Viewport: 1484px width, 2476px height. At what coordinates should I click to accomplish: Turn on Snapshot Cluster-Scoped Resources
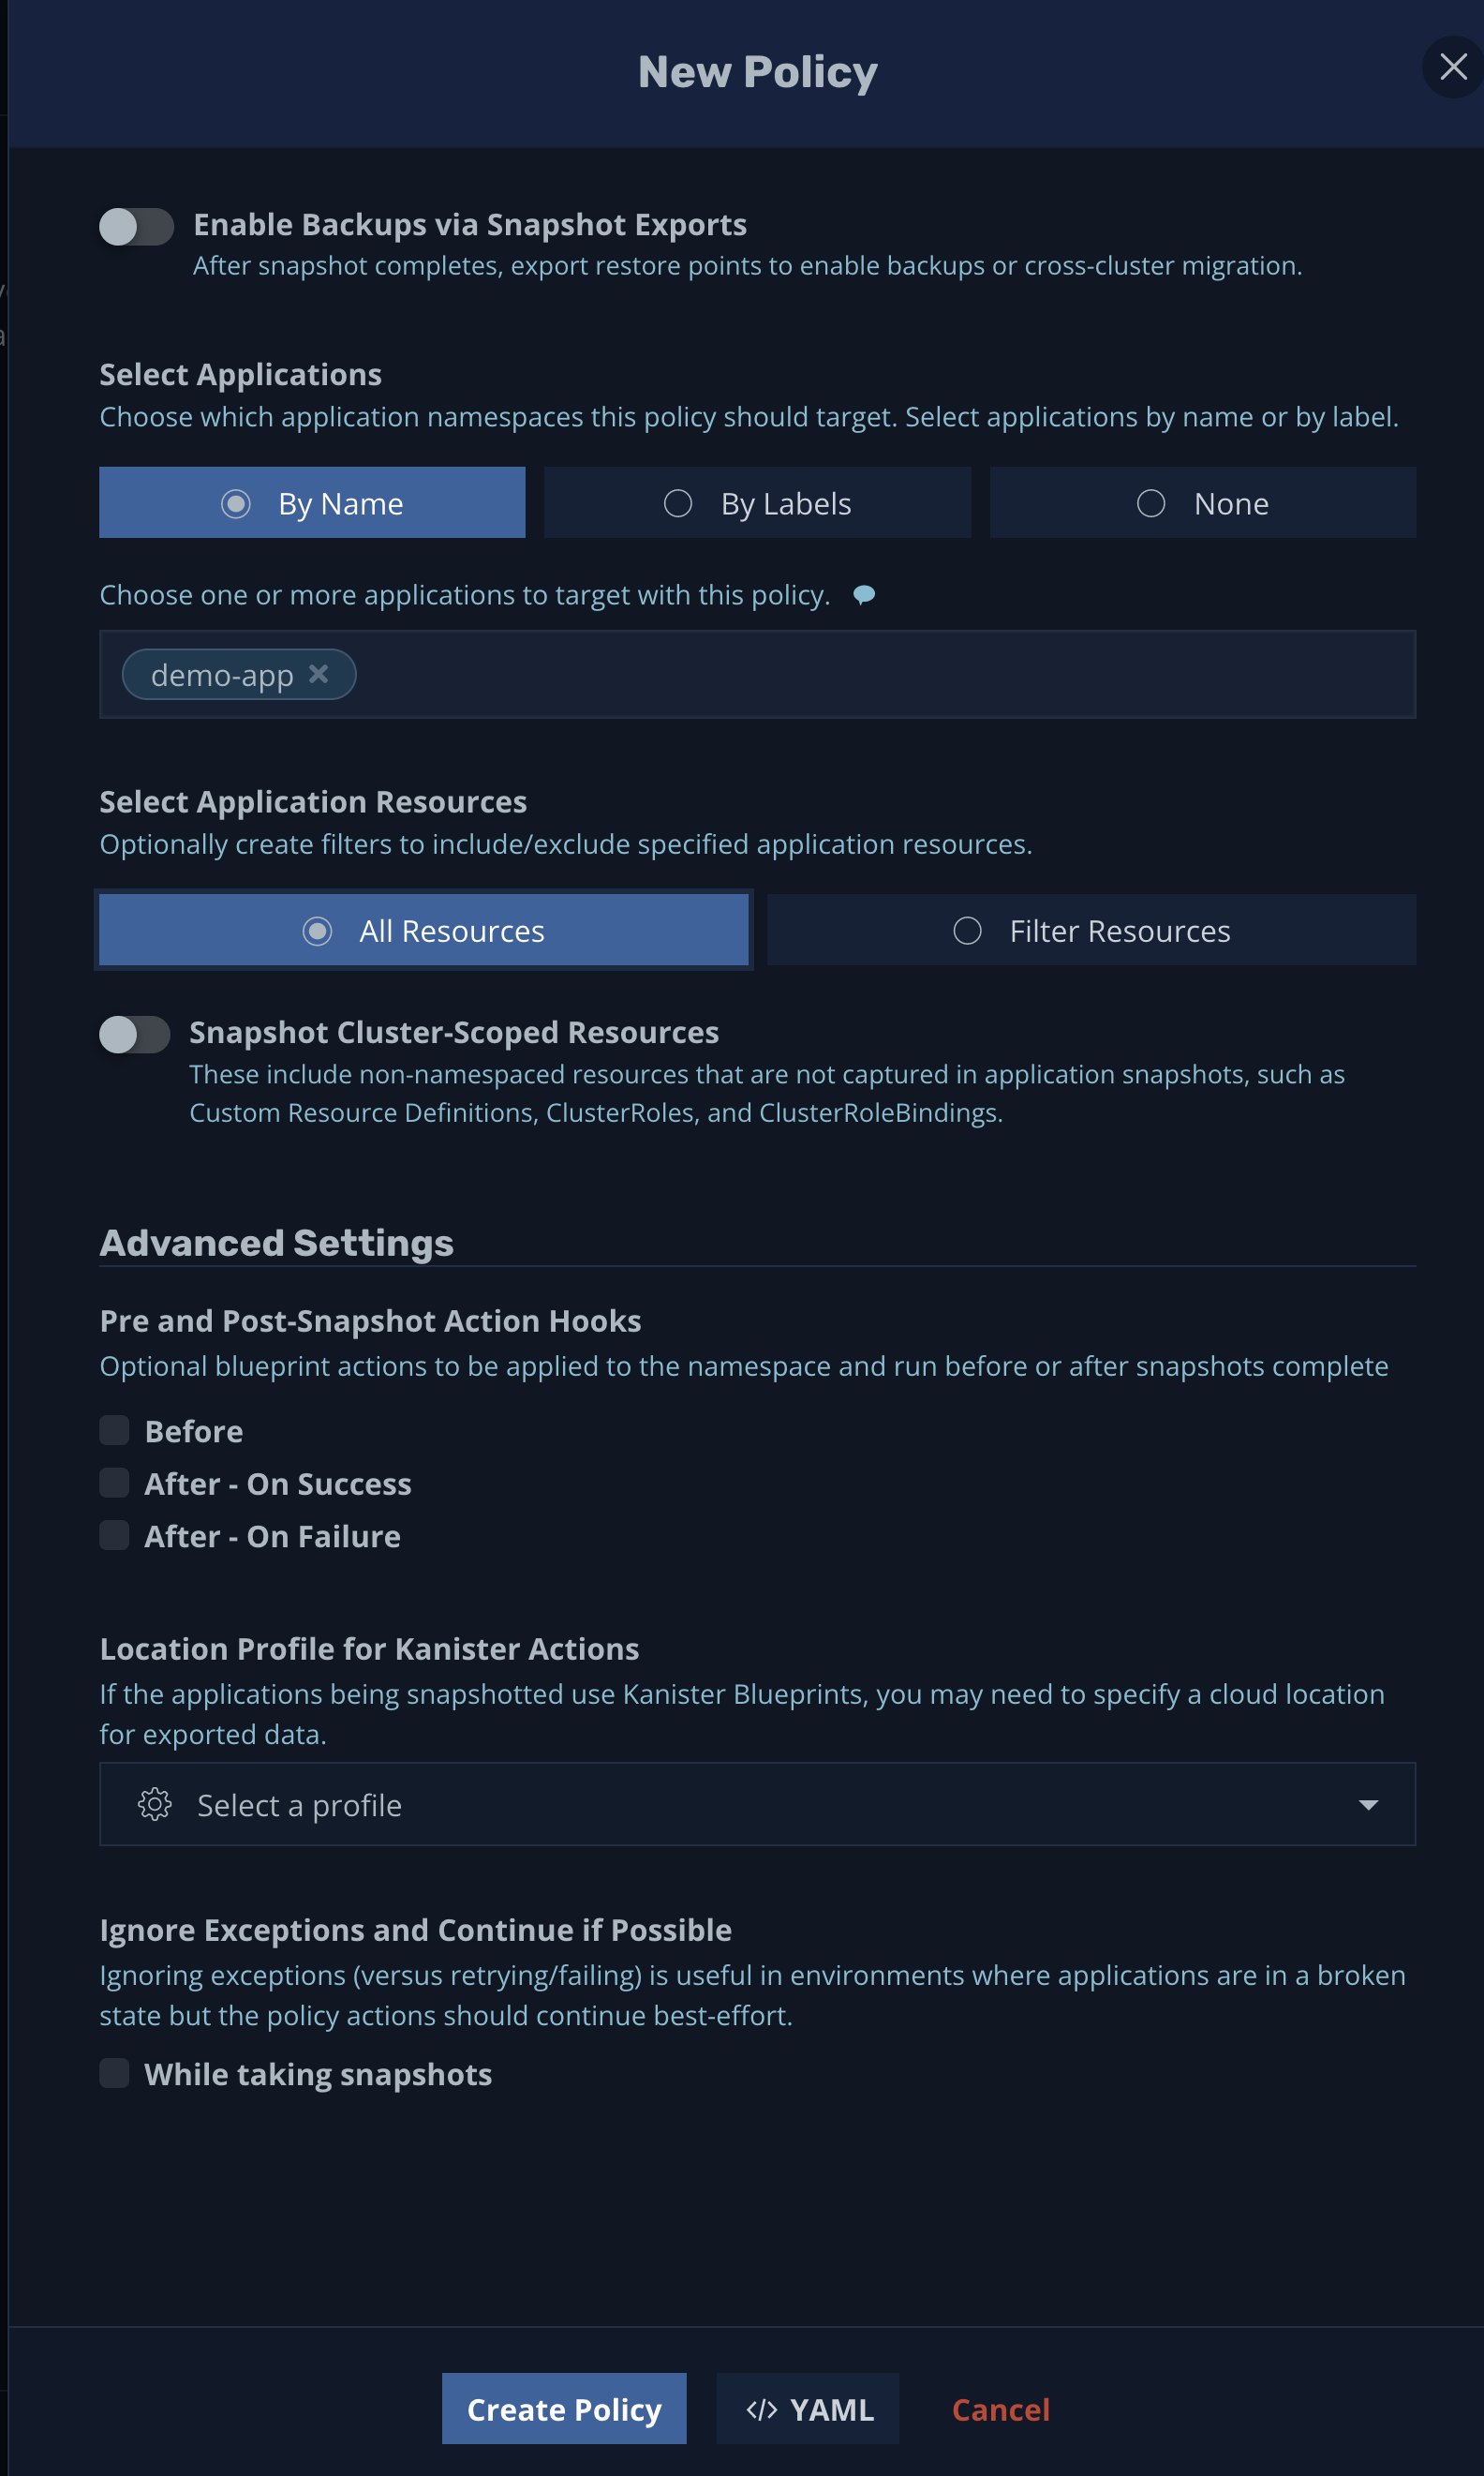coord(134,1035)
